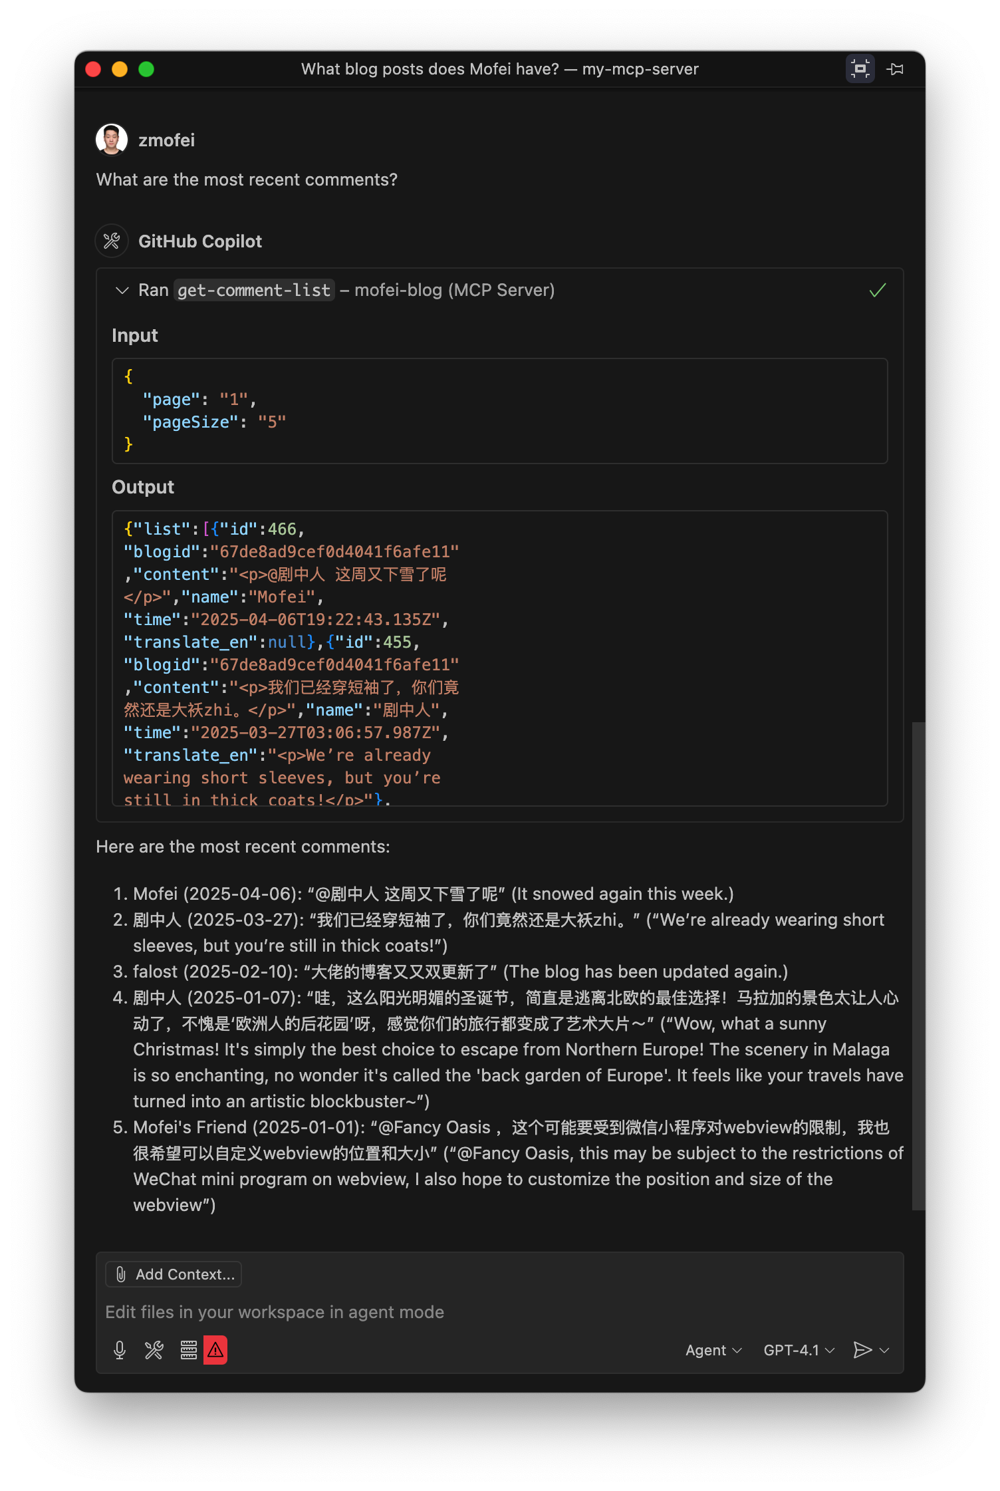Click the mofei-blog (MCP Server) label
Viewport: 1000px width, 1491px height.
455,290
